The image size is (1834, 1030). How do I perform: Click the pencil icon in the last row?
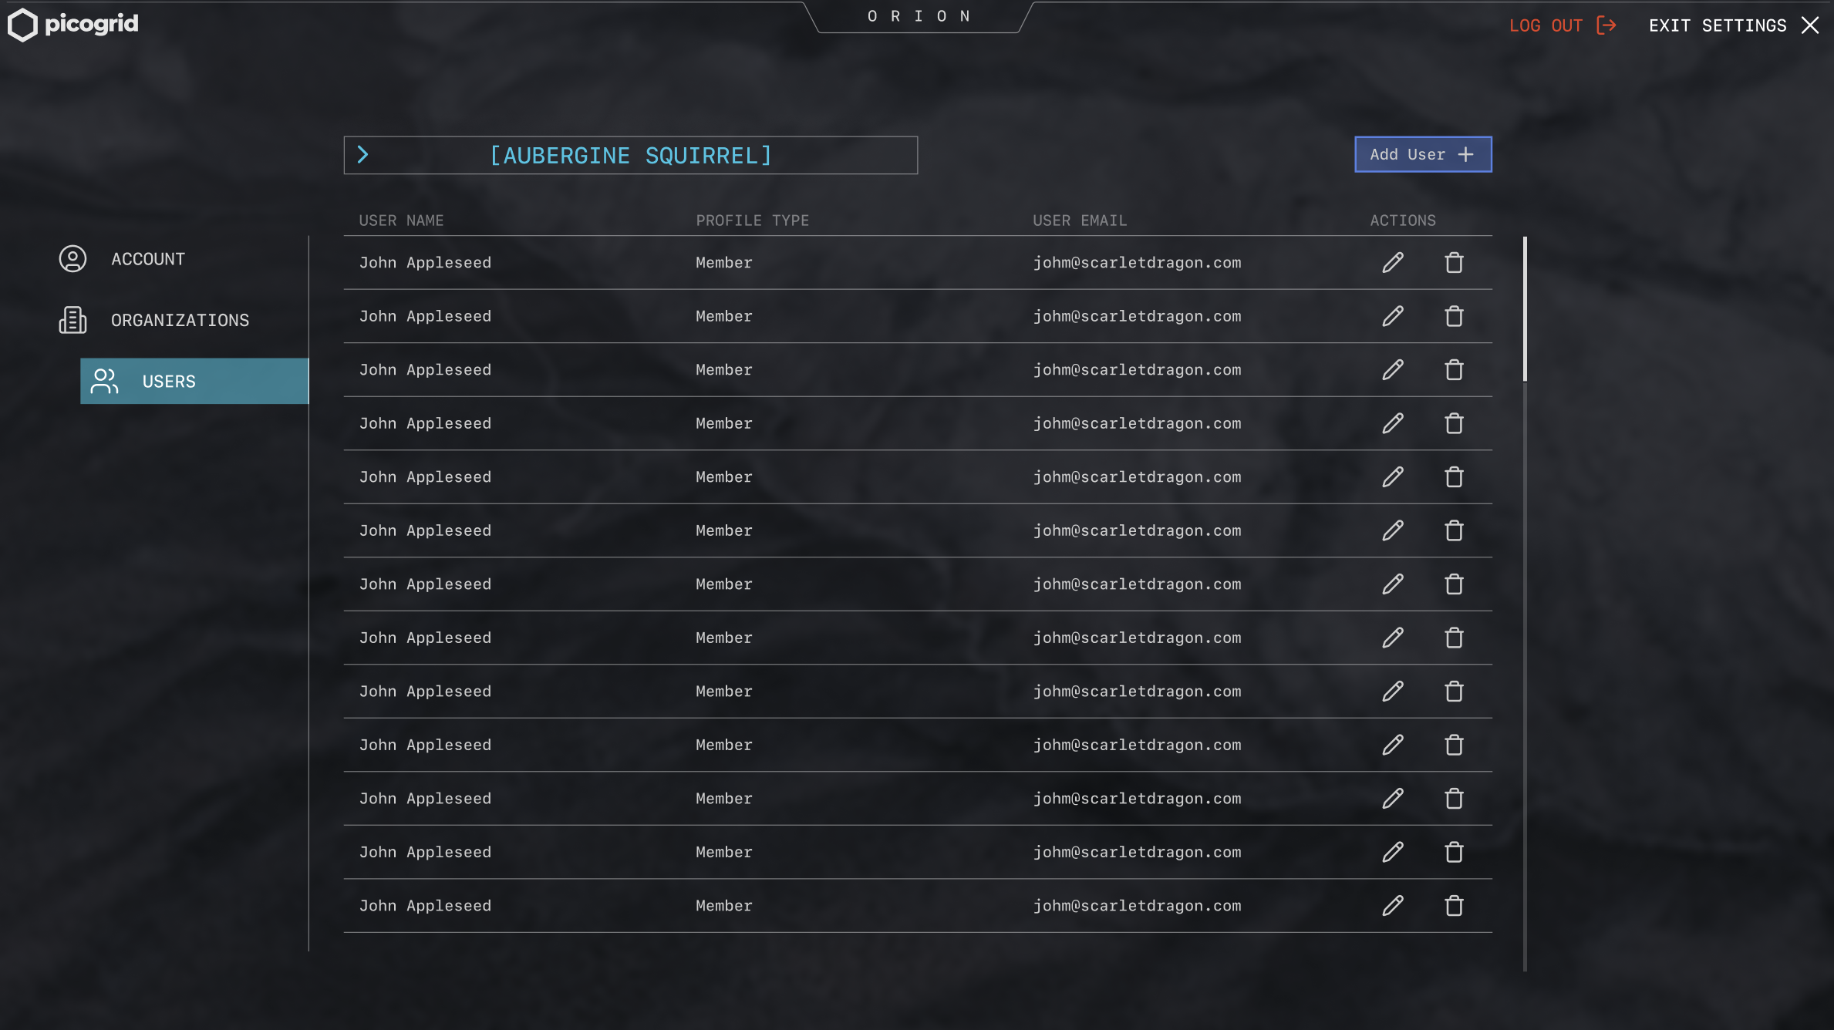tap(1392, 906)
